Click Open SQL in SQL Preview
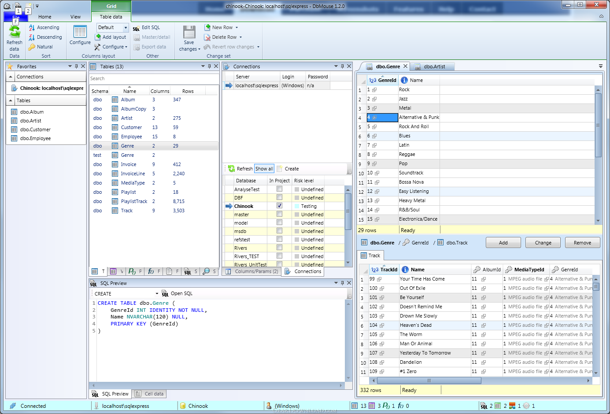The image size is (610, 414). coord(177,293)
